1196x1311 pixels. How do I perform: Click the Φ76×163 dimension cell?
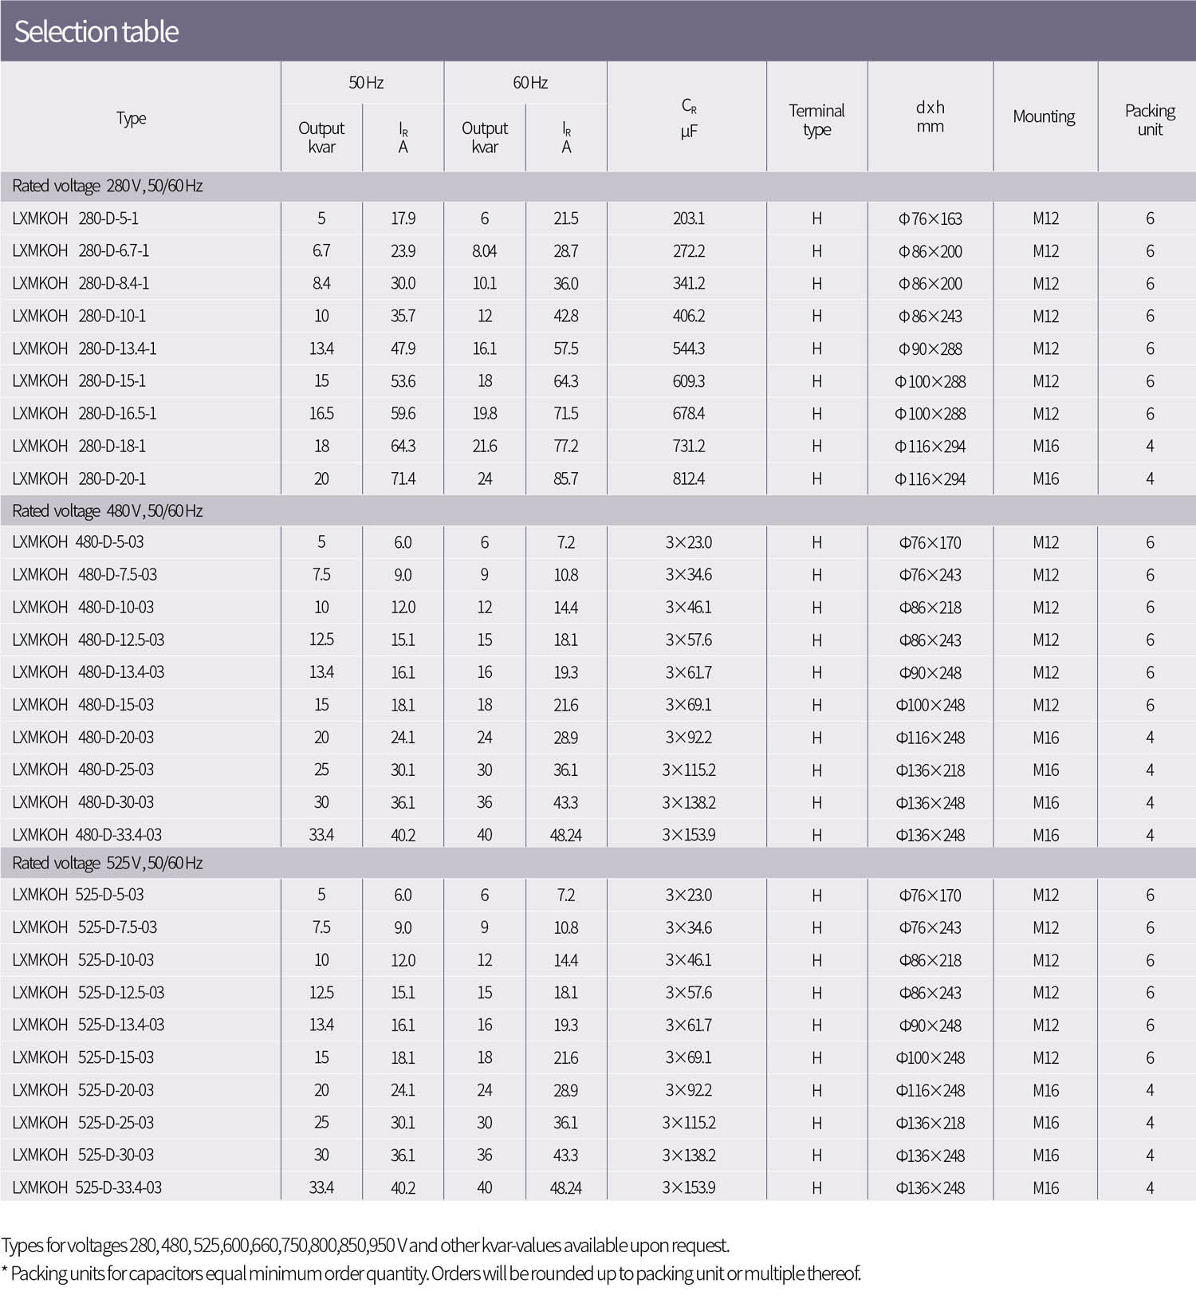[x=930, y=218]
